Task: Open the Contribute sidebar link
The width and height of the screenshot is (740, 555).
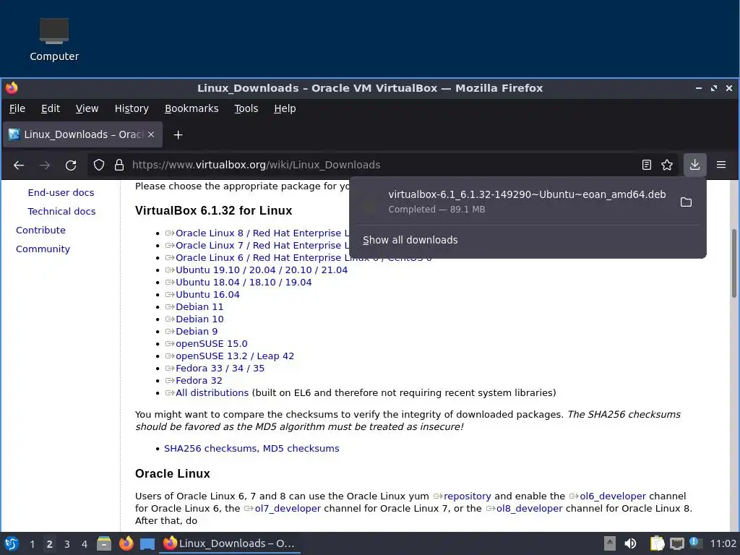Action: pos(40,231)
